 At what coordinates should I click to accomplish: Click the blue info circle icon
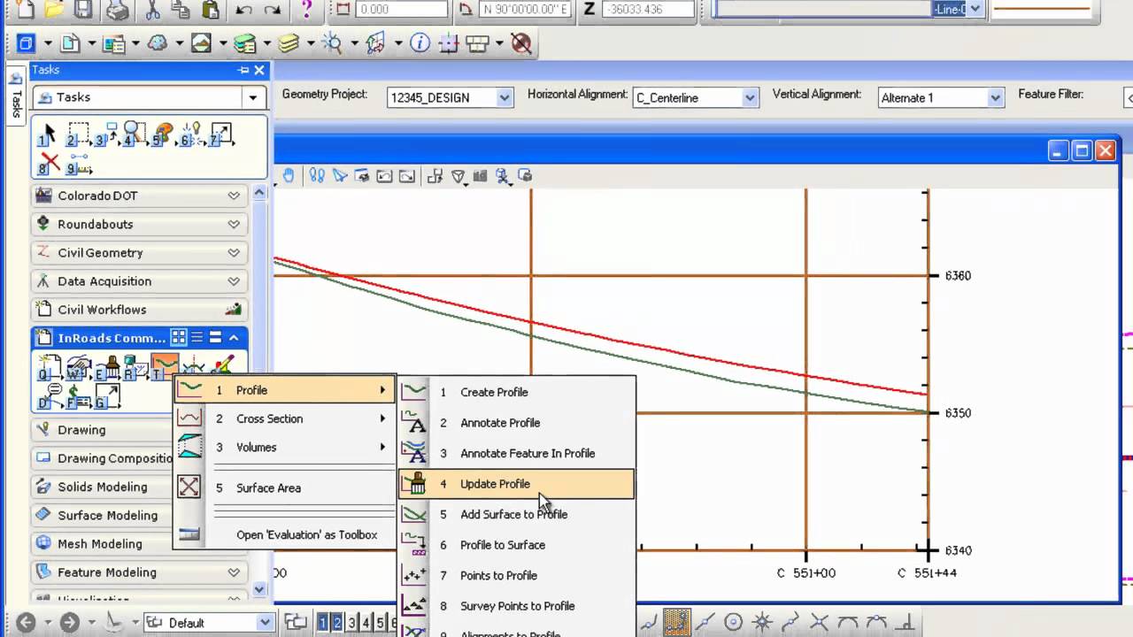pos(420,42)
